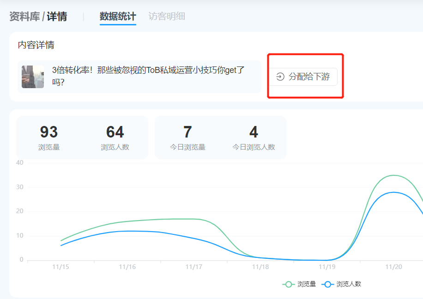The width and height of the screenshot is (423, 299).
Task: Click the 11/16 x-axis date label
Action: (x=127, y=267)
